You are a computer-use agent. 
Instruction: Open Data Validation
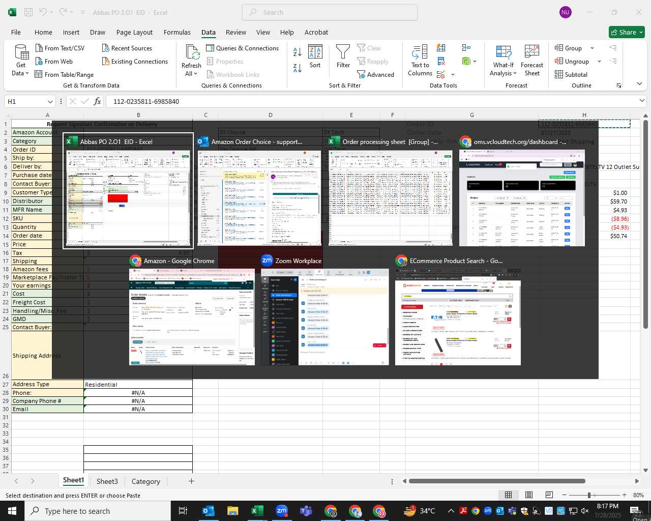tap(440, 74)
